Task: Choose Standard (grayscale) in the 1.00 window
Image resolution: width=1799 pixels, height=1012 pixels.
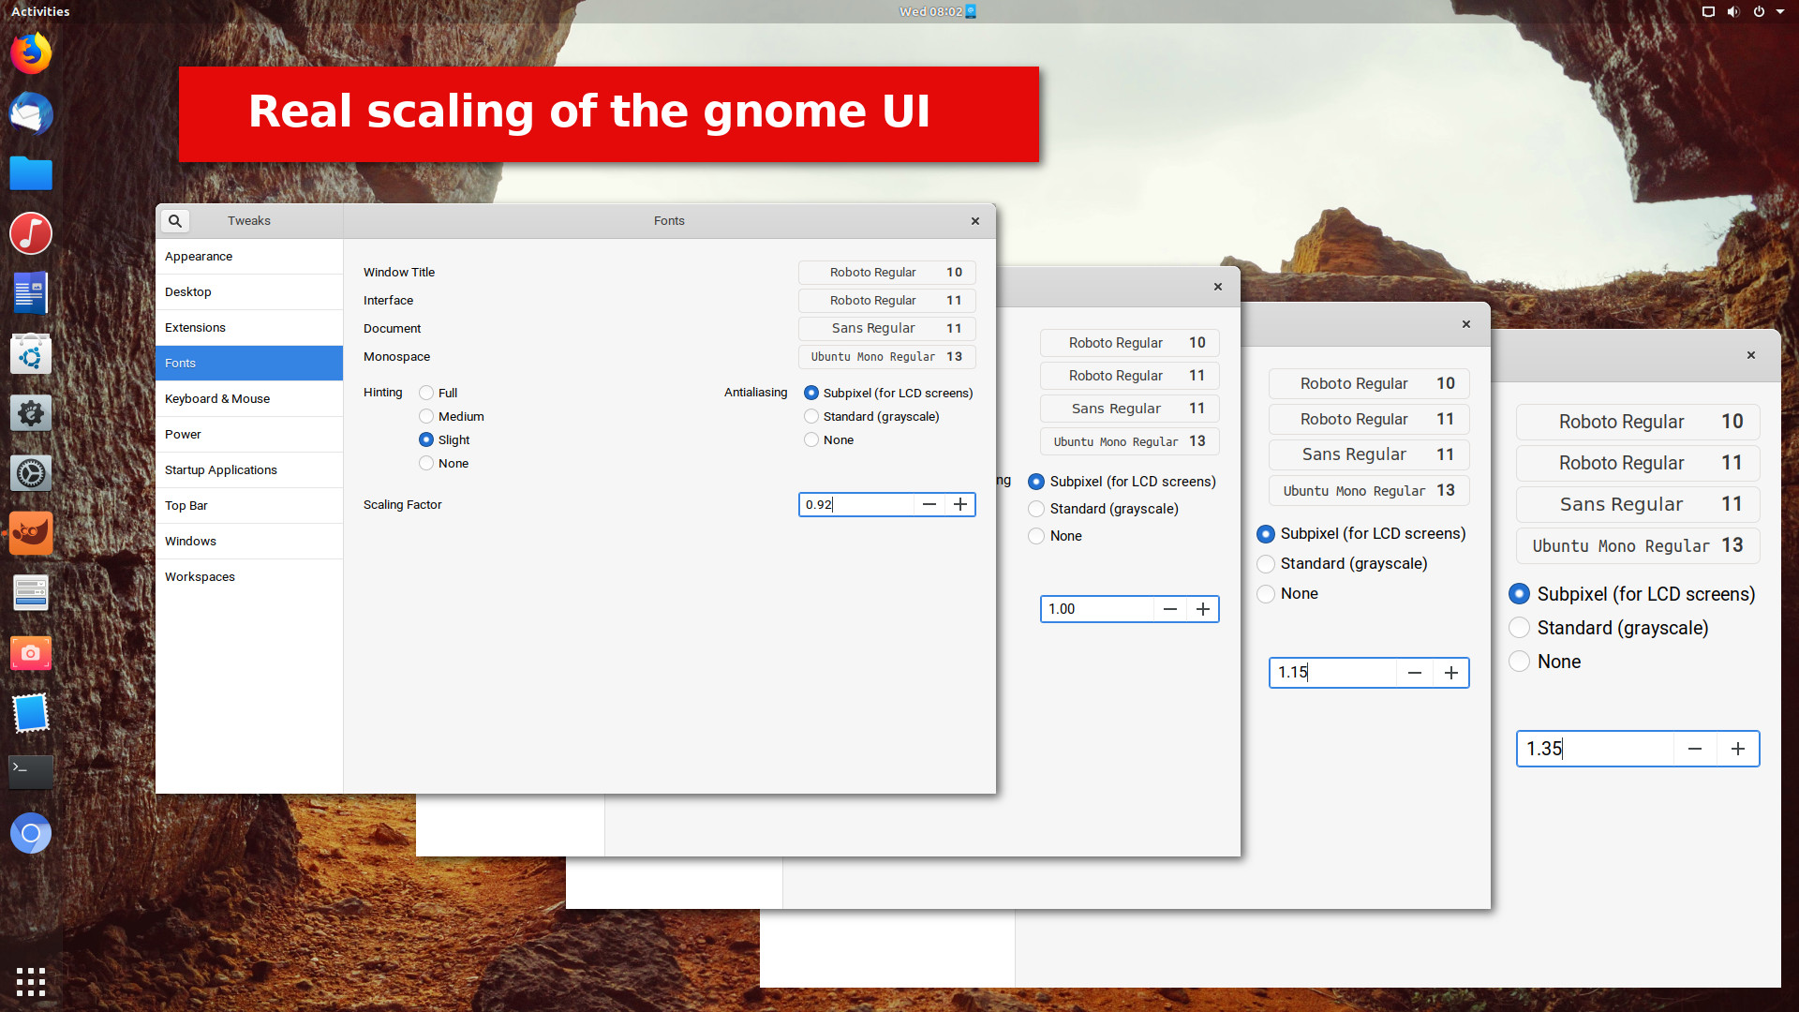Action: pyautogui.click(x=1103, y=509)
